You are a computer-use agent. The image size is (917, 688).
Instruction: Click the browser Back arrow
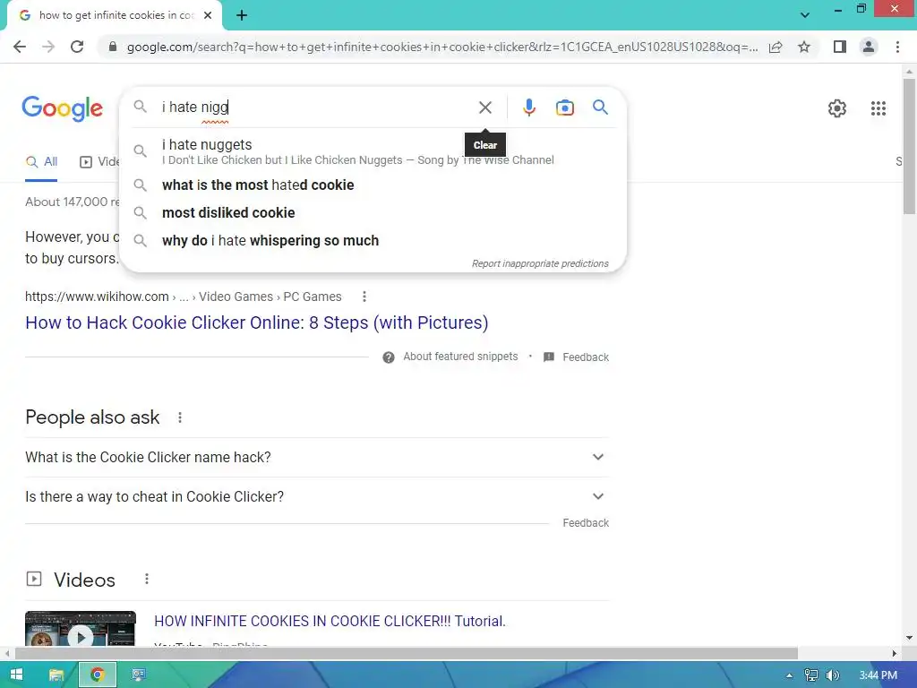(20, 47)
